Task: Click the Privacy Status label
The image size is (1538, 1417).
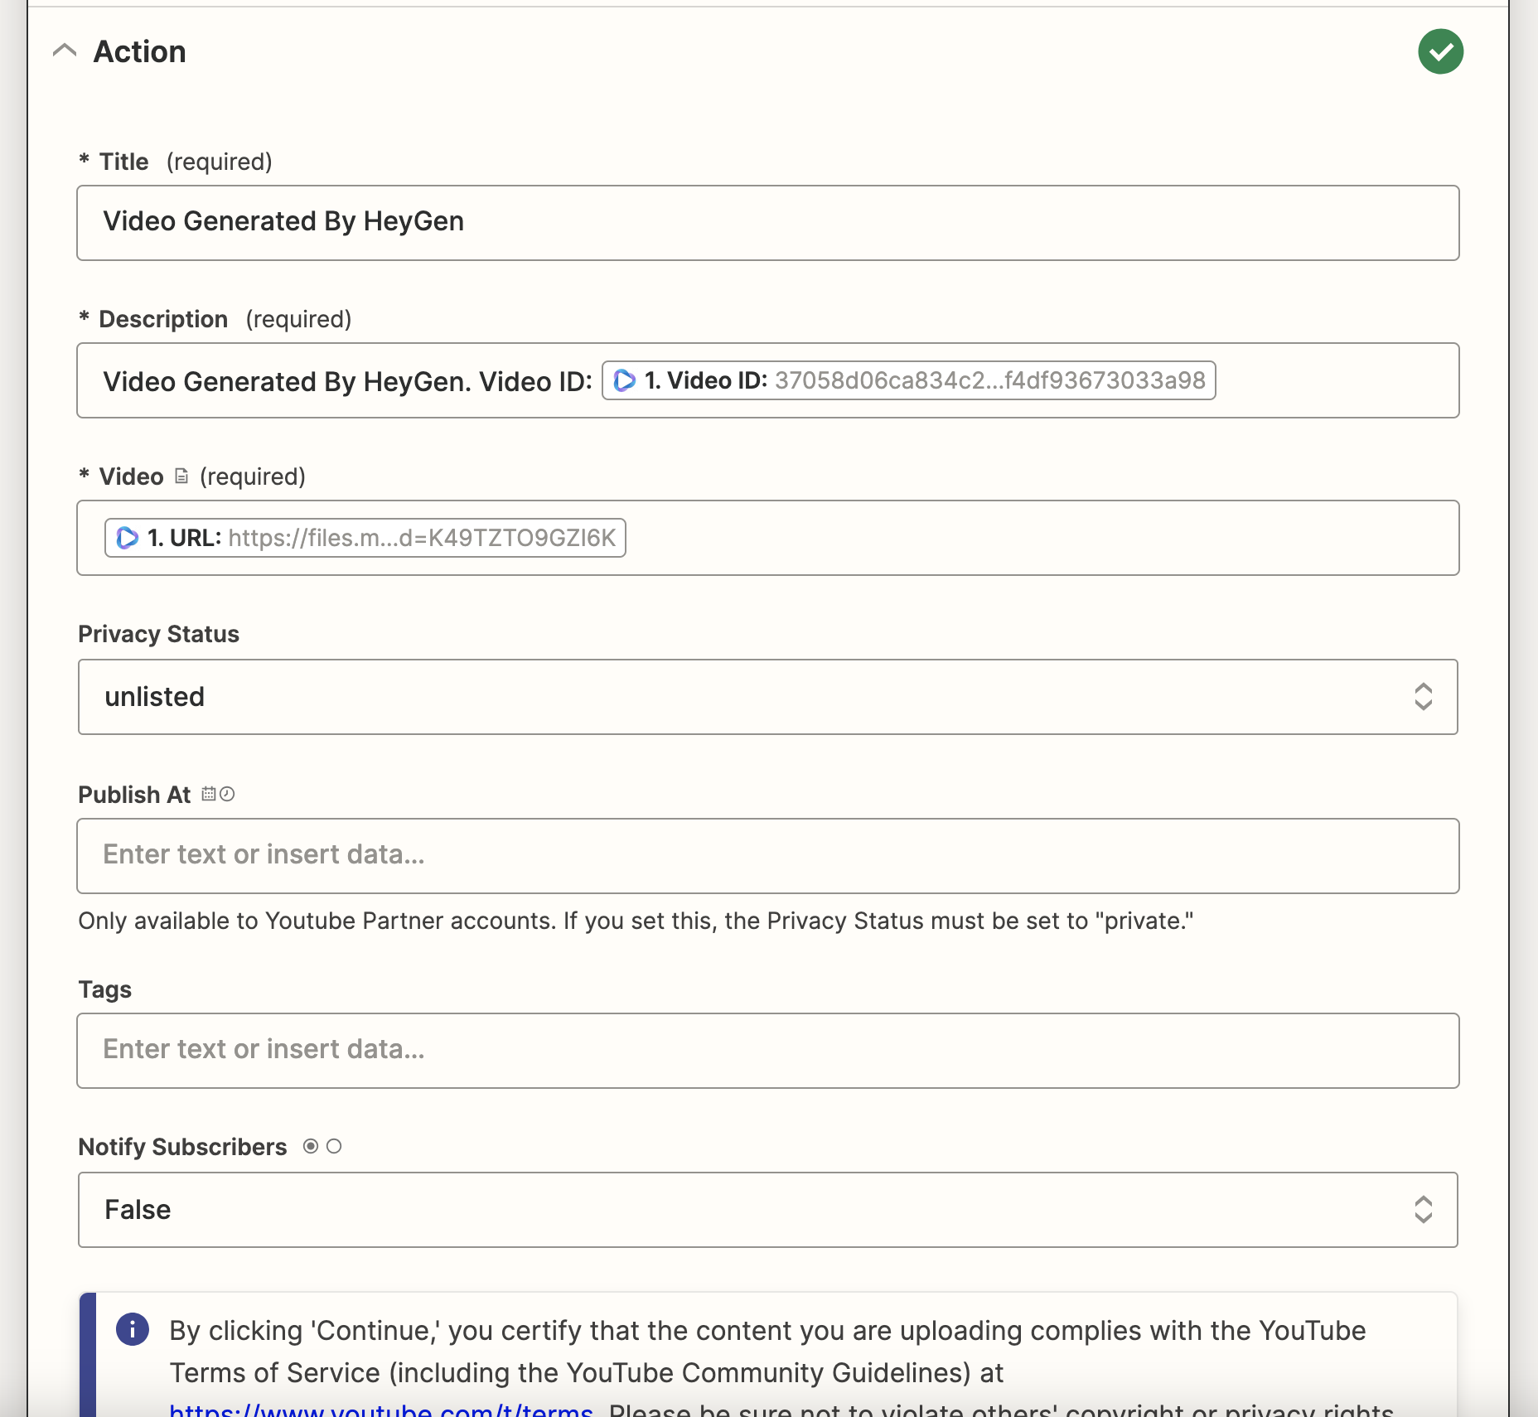Action: [158, 634]
